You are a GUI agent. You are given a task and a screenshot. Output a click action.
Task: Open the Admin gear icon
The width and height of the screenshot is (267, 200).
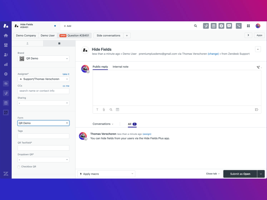tap(6, 74)
